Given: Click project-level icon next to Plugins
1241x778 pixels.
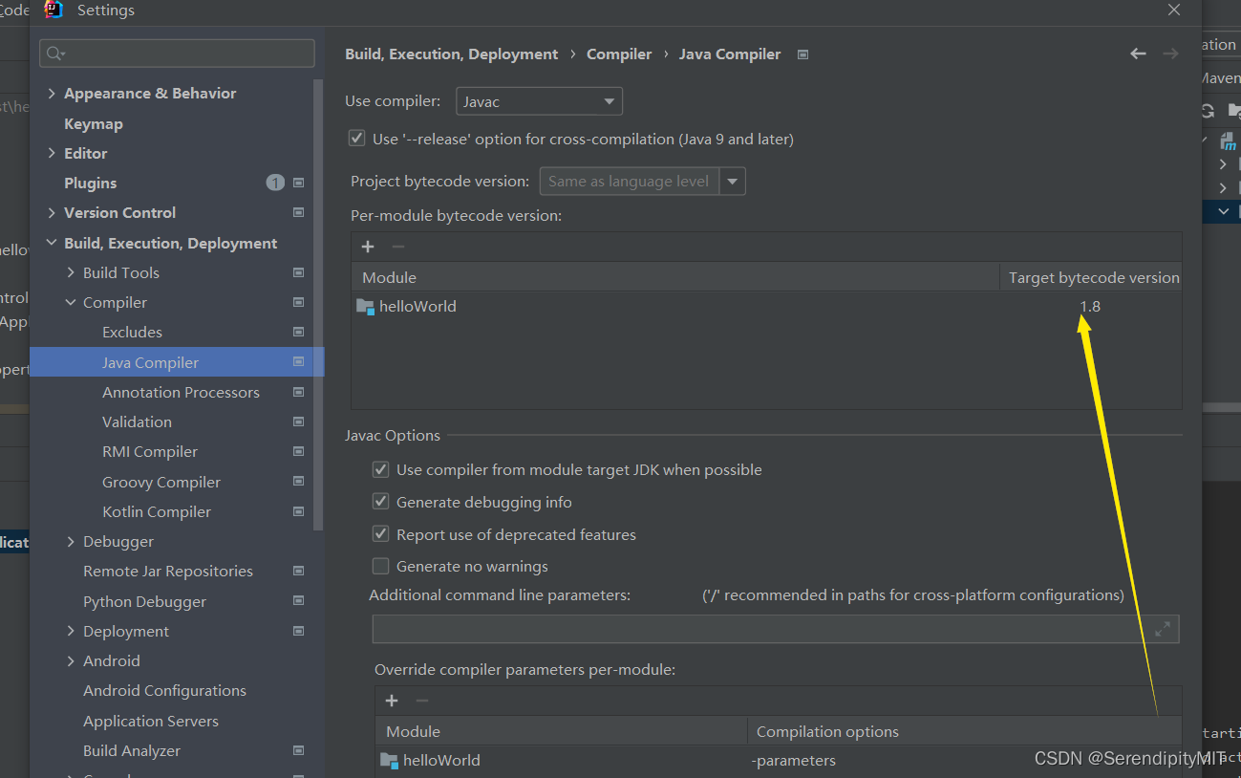Looking at the screenshot, I should [298, 183].
